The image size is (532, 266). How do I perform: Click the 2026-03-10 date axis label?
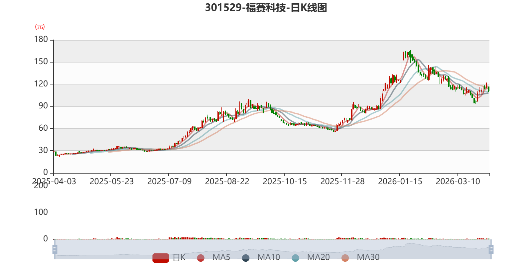(x=458, y=182)
